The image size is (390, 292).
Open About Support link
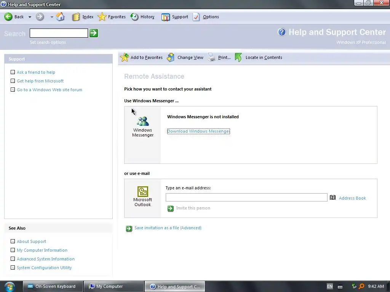pos(31,241)
